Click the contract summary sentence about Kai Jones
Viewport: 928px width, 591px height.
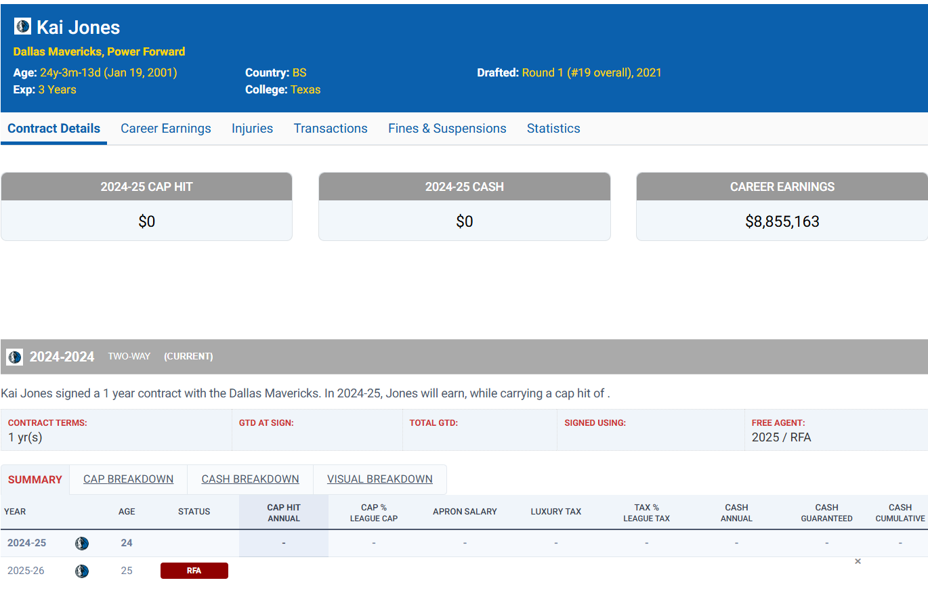point(305,393)
